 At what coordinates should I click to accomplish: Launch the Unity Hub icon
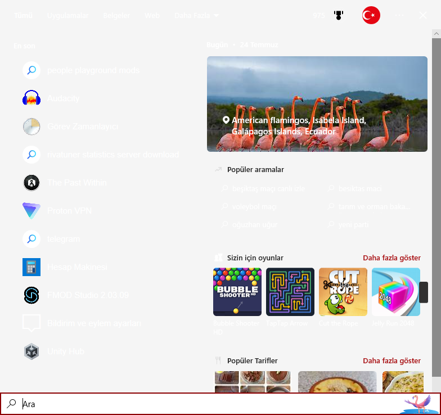click(31, 351)
